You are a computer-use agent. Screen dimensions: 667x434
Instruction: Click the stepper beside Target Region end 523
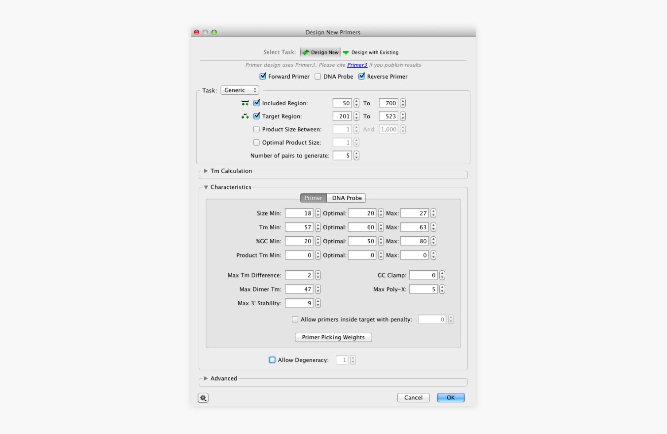tap(403, 116)
